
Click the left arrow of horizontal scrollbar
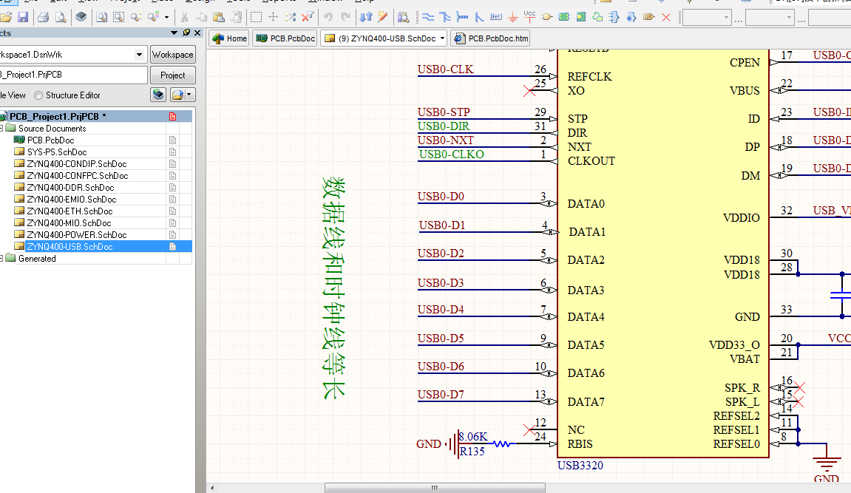(212, 488)
